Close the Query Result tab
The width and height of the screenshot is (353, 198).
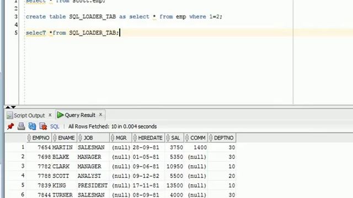[100, 114]
